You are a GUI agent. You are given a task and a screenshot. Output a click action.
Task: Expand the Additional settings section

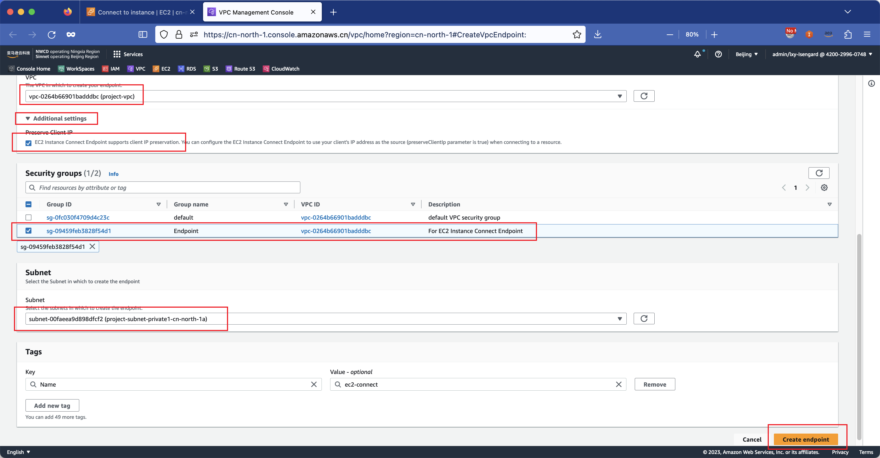[x=56, y=118]
